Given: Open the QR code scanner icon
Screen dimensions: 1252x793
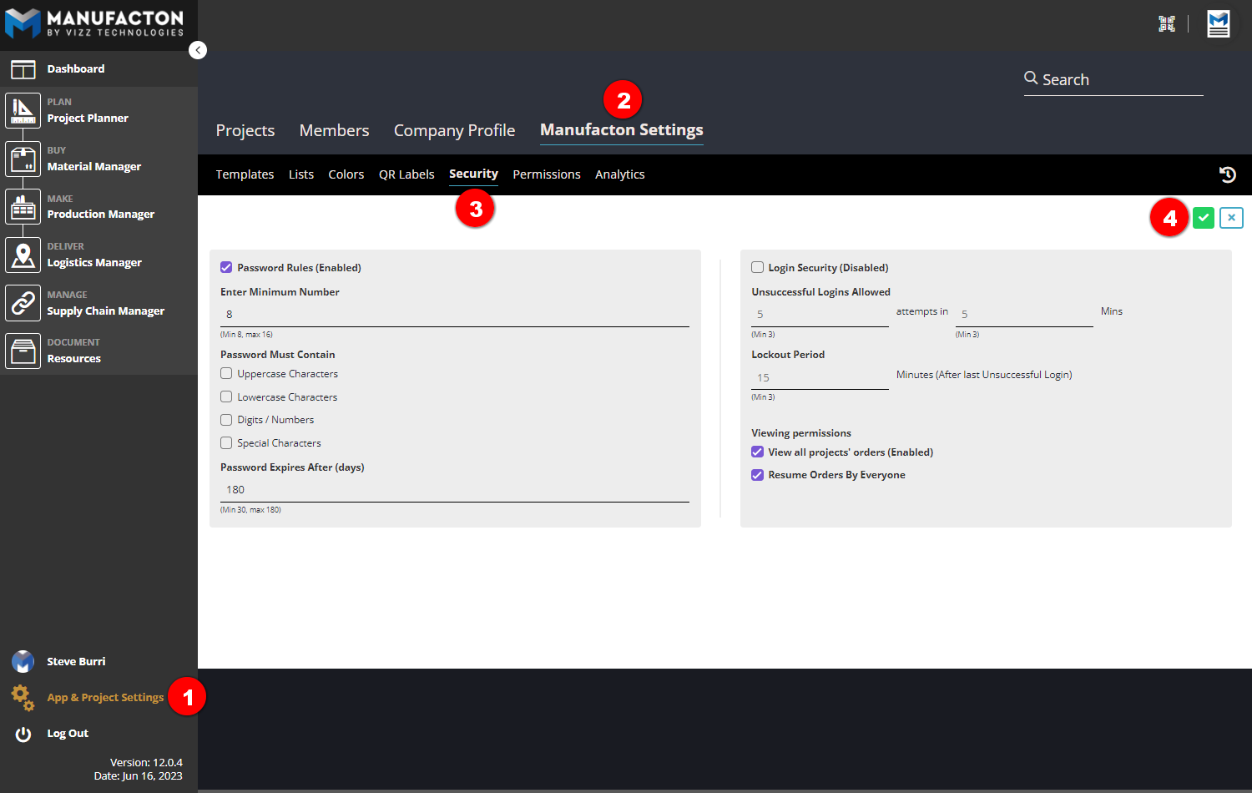Looking at the screenshot, I should [x=1167, y=24].
